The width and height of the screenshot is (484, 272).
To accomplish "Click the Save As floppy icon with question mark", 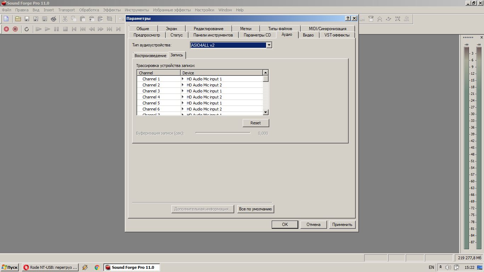I will pos(35,19).
